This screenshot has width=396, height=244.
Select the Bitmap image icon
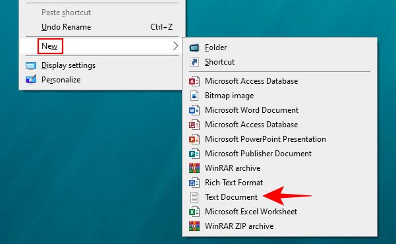[194, 96]
